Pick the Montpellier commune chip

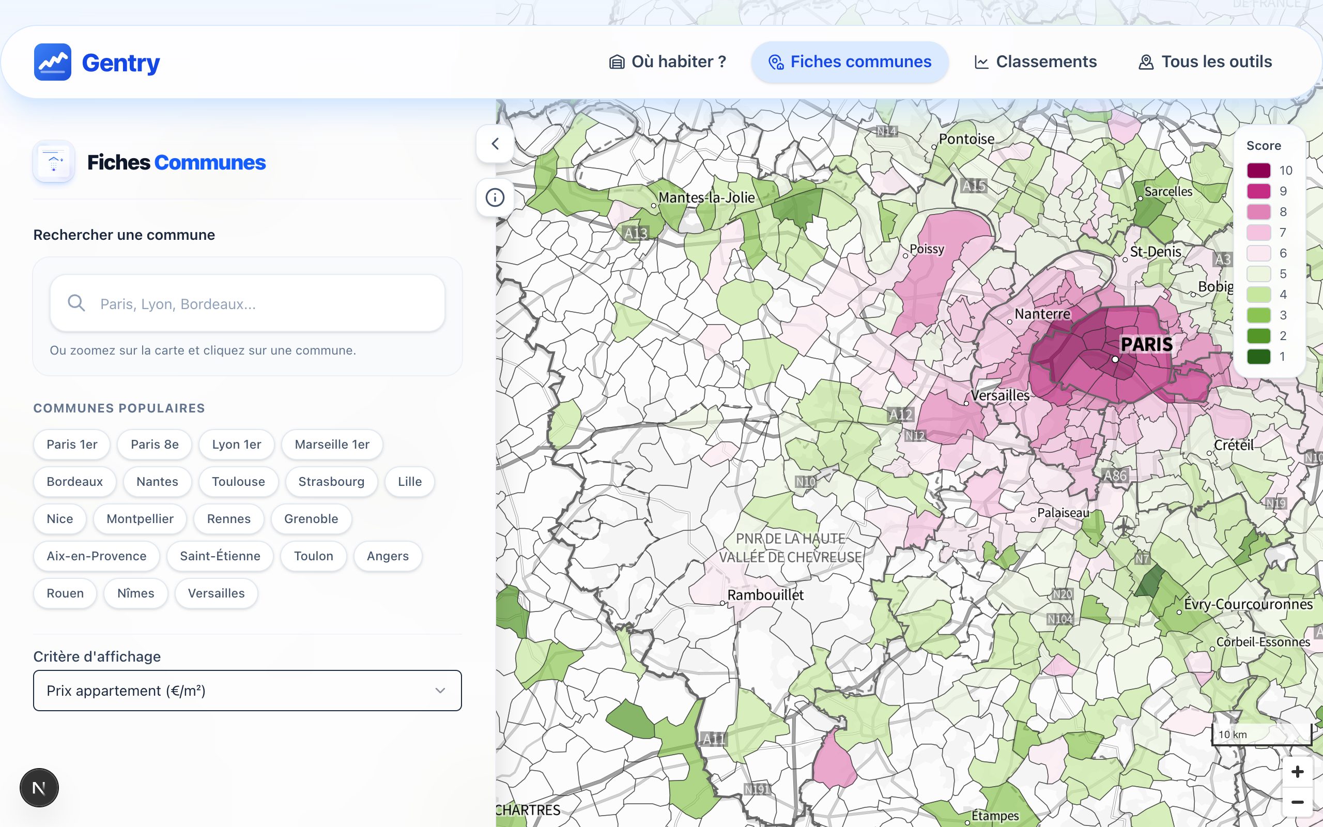(x=140, y=518)
